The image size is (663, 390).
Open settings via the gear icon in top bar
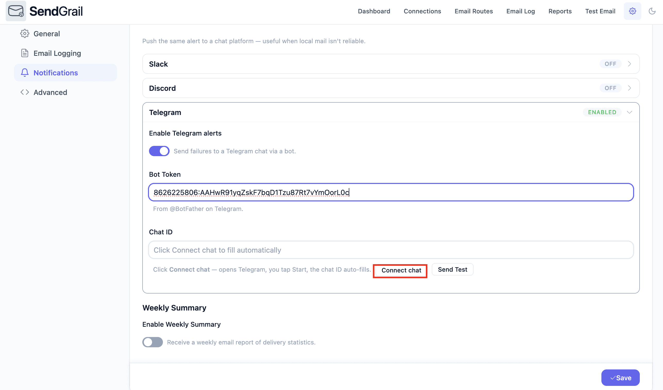pyautogui.click(x=632, y=11)
